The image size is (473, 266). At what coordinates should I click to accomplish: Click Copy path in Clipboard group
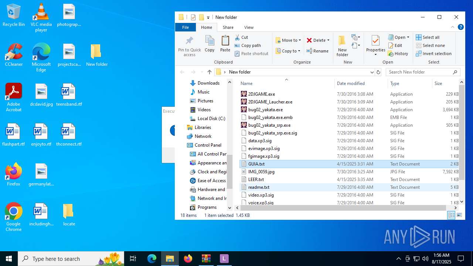click(248, 45)
